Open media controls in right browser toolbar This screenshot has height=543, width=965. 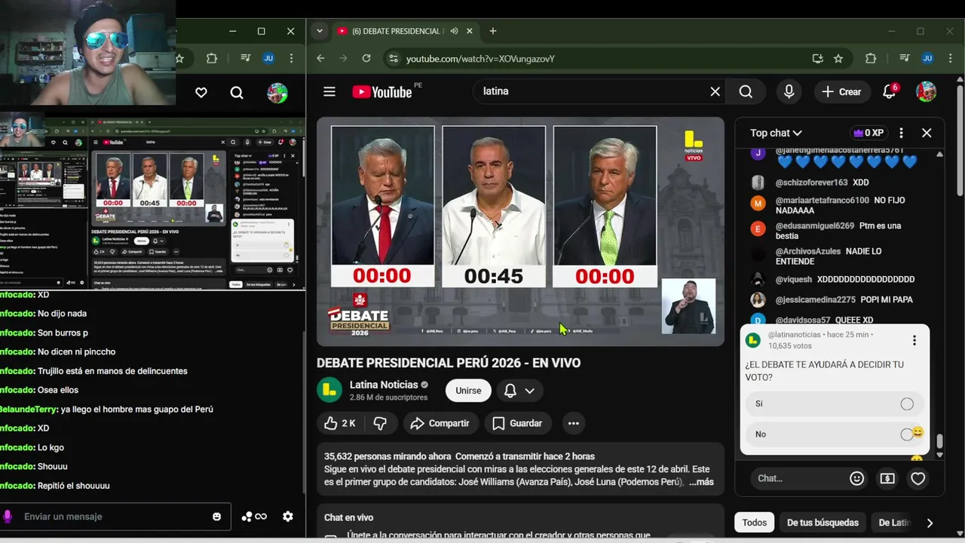click(x=904, y=58)
